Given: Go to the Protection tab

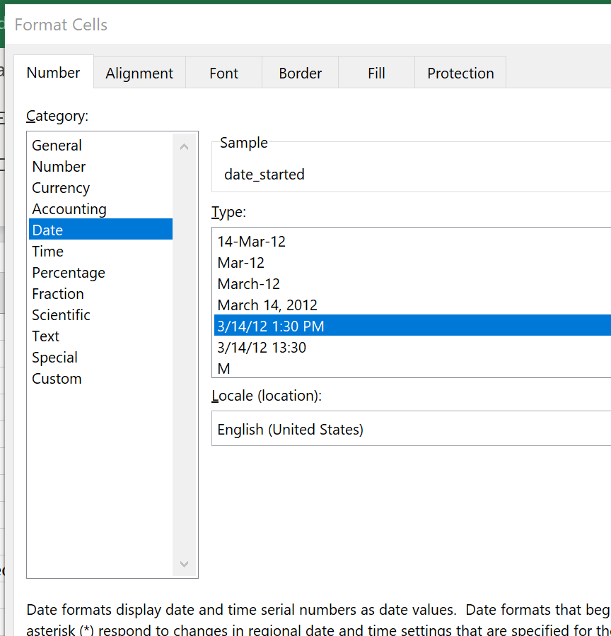Looking at the screenshot, I should click(460, 73).
